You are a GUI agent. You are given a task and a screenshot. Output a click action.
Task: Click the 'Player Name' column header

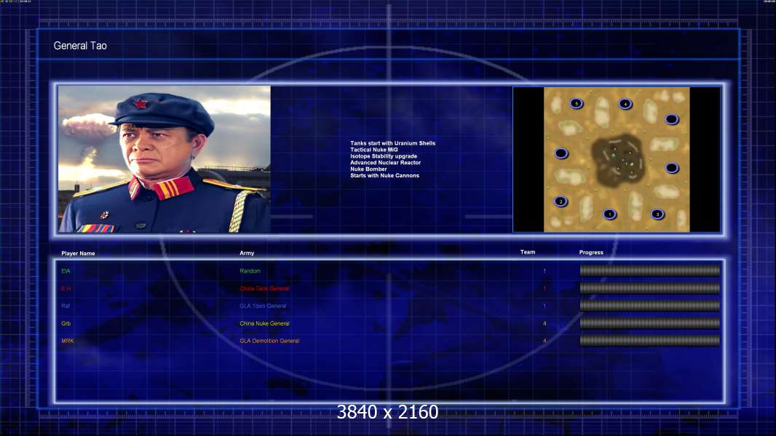78,254
